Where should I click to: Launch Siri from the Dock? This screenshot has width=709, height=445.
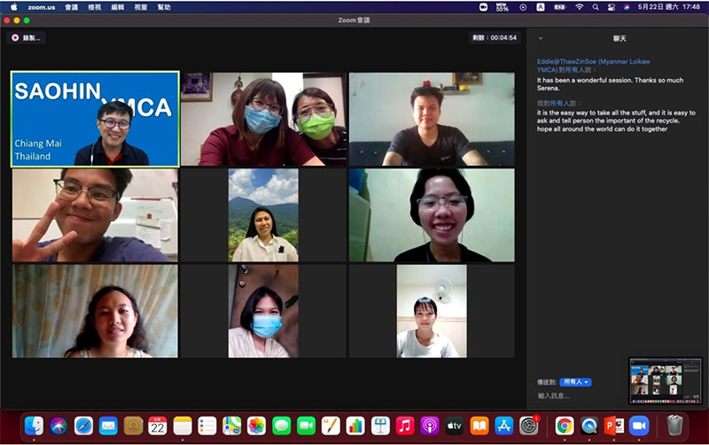tap(58, 425)
